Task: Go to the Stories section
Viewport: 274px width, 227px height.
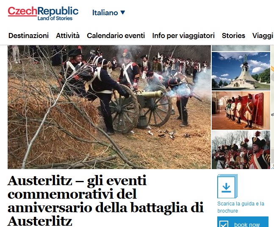Action: click(233, 36)
